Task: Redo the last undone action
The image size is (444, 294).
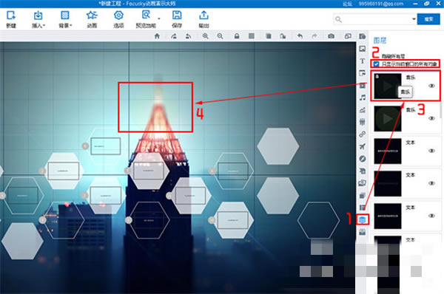Action: tap(314, 36)
